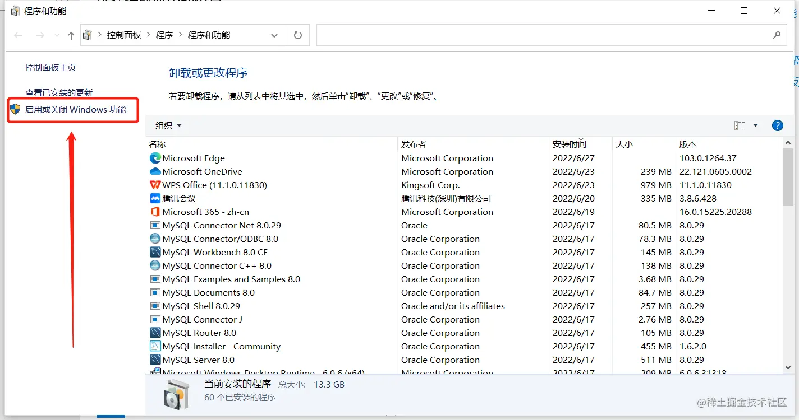Click the Microsoft Edge program icon
The width and height of the screenshot is (799, 420).
(155, 158)
